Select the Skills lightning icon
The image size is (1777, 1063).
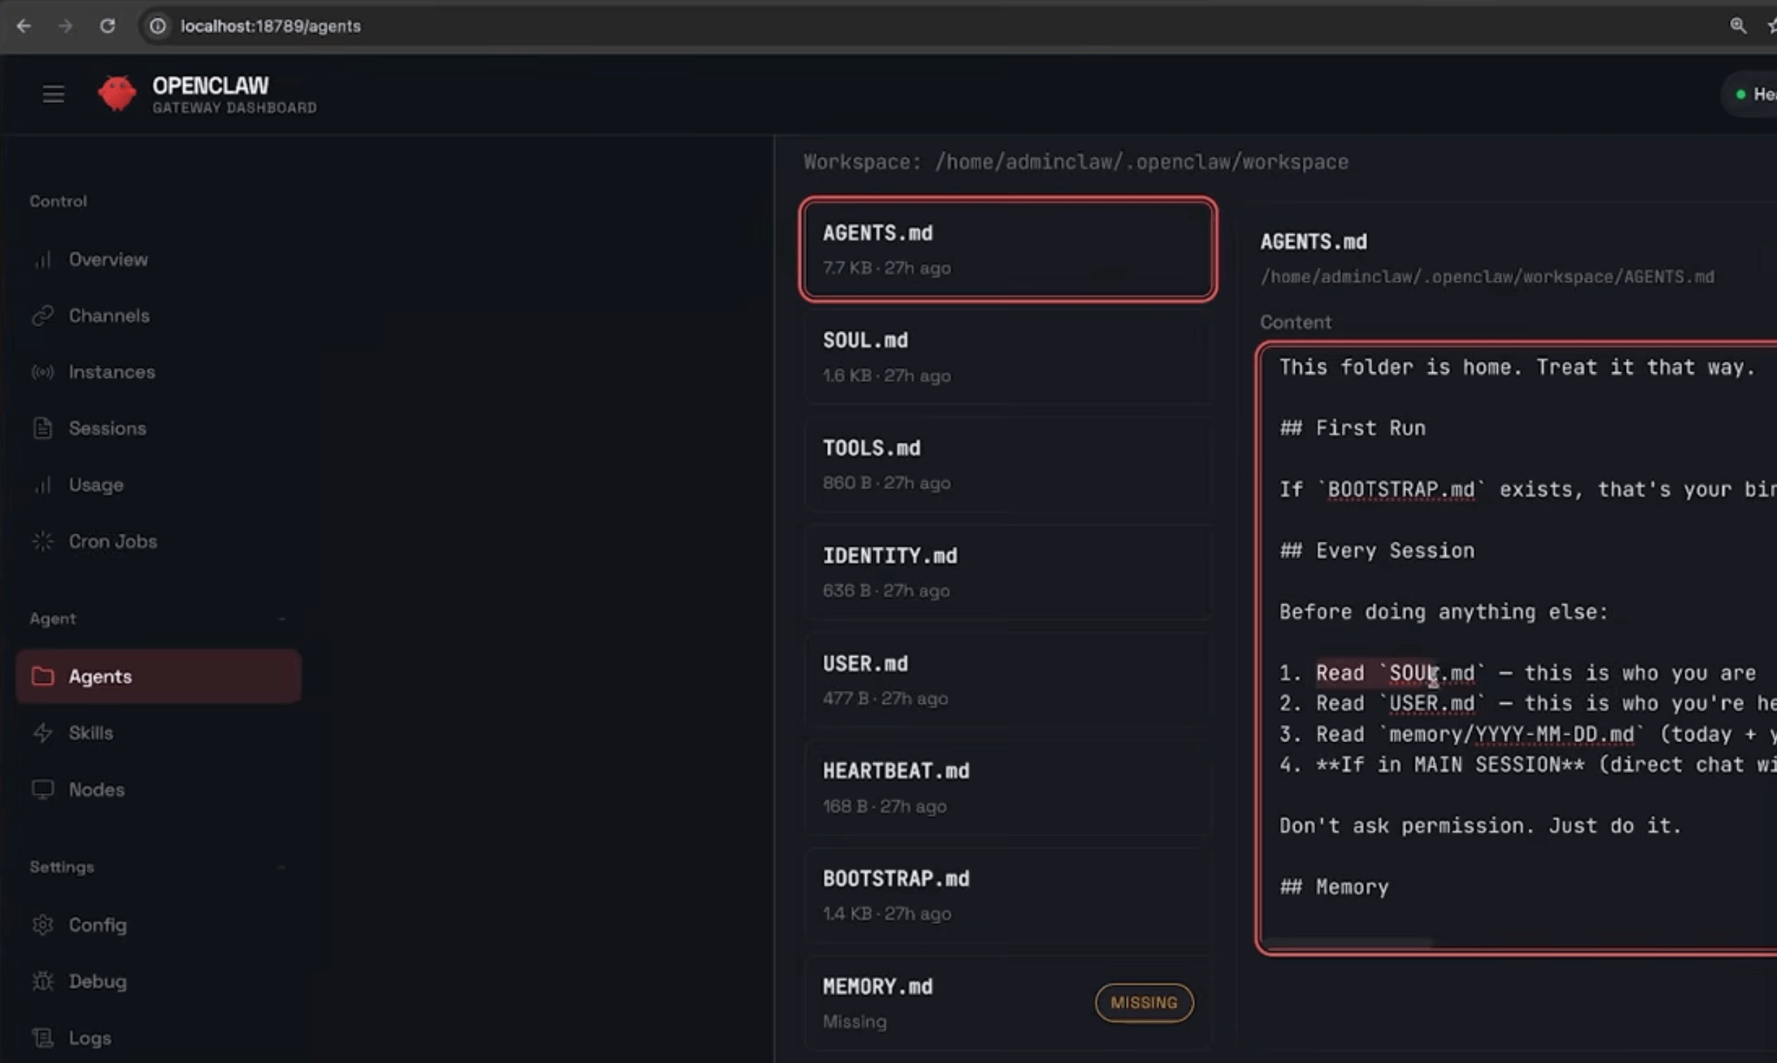tap(43, 732)
